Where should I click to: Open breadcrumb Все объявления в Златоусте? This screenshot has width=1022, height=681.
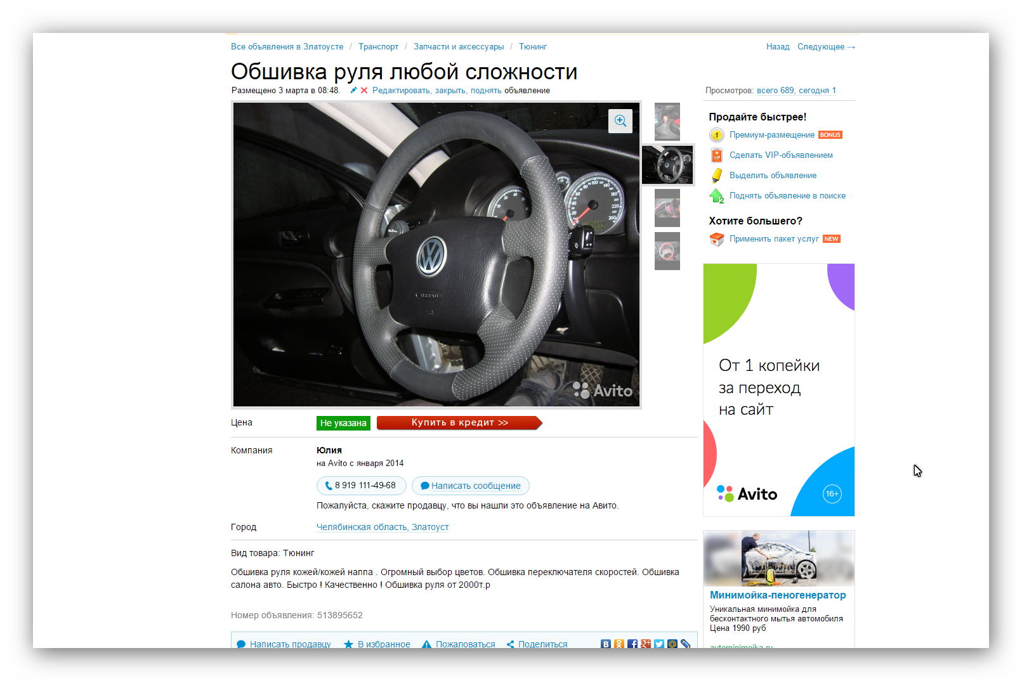(x=287, y=47)
